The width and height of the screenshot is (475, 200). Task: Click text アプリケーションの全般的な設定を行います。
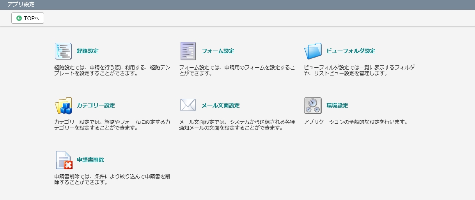click(x=356, y=122)
